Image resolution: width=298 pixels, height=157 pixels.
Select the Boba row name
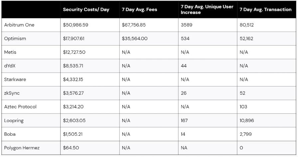point(10,134)
